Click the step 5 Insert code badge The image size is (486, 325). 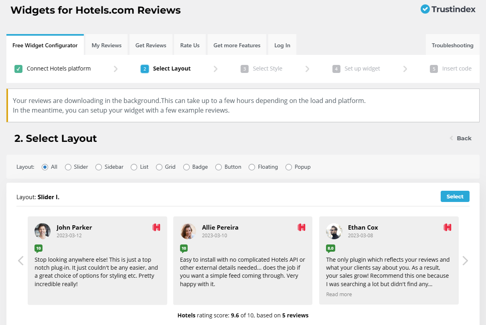pyautogui.click(x=434, y=69)
